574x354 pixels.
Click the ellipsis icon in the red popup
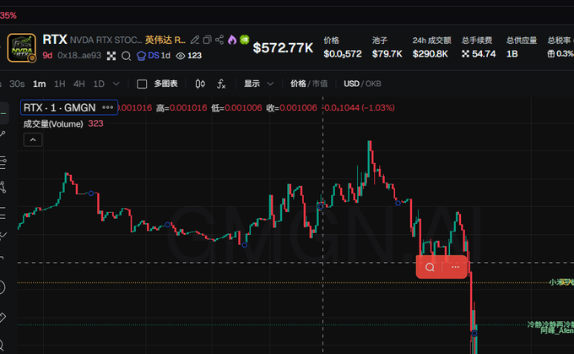pos(455,267)
